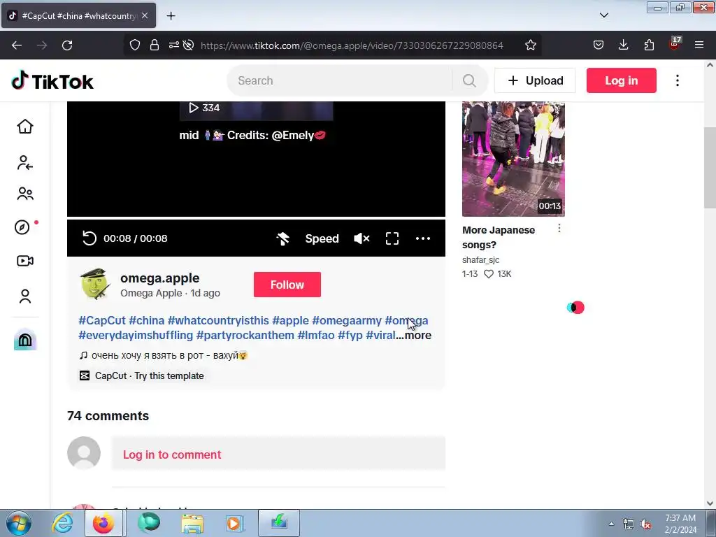Click the Upload button
The width and height of the screenshot is (716, 537).
pyautogui.click(x=535, y=80)
